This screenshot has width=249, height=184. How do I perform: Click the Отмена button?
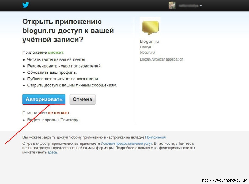pos(83,99)
